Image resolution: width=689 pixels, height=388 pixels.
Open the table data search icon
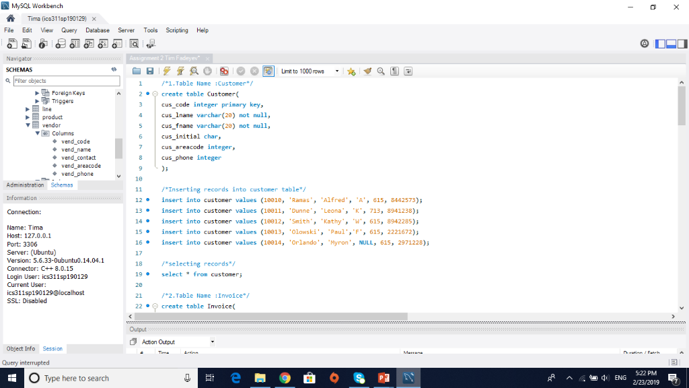coord(135,42)
